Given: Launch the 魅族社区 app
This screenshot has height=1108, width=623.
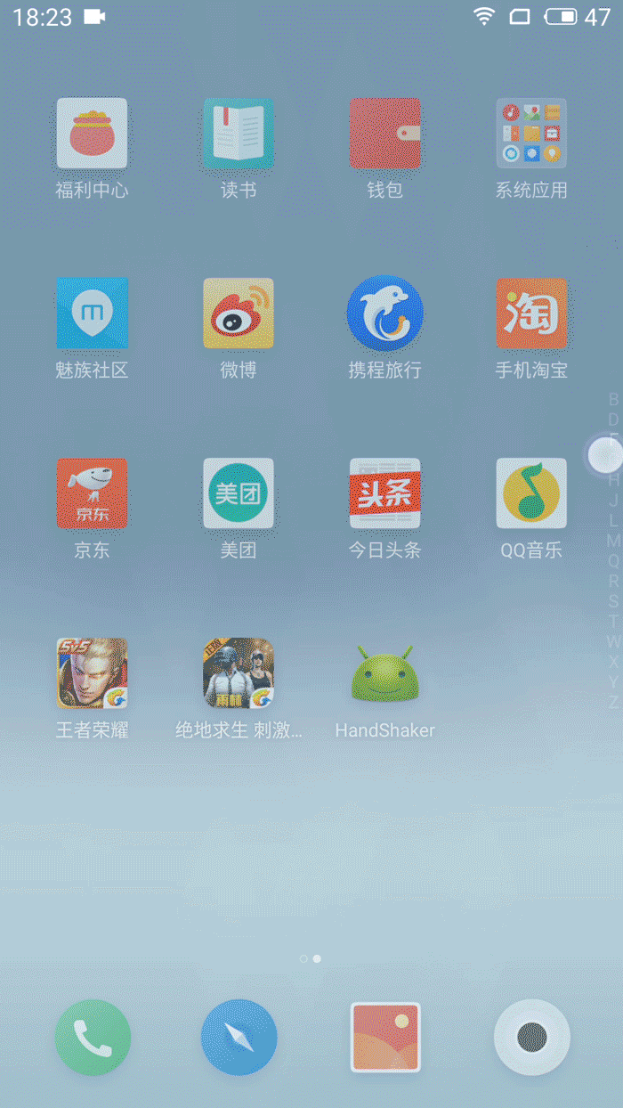Looking at the screenshot, I should coord(92,314).
